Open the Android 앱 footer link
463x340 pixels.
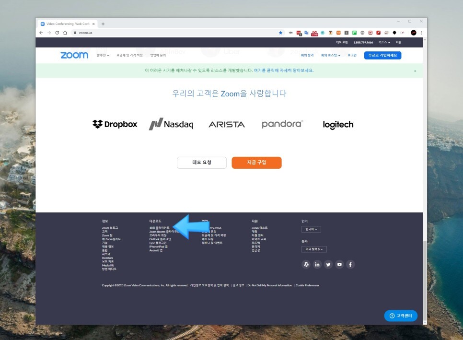(156, 250)
